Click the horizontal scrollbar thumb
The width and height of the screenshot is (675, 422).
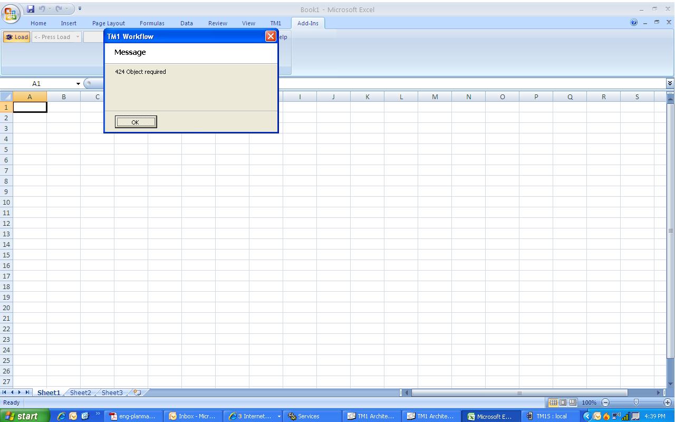(519, 393)
